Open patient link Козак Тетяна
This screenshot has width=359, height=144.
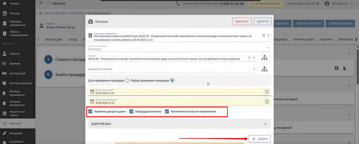pos(61,27)
